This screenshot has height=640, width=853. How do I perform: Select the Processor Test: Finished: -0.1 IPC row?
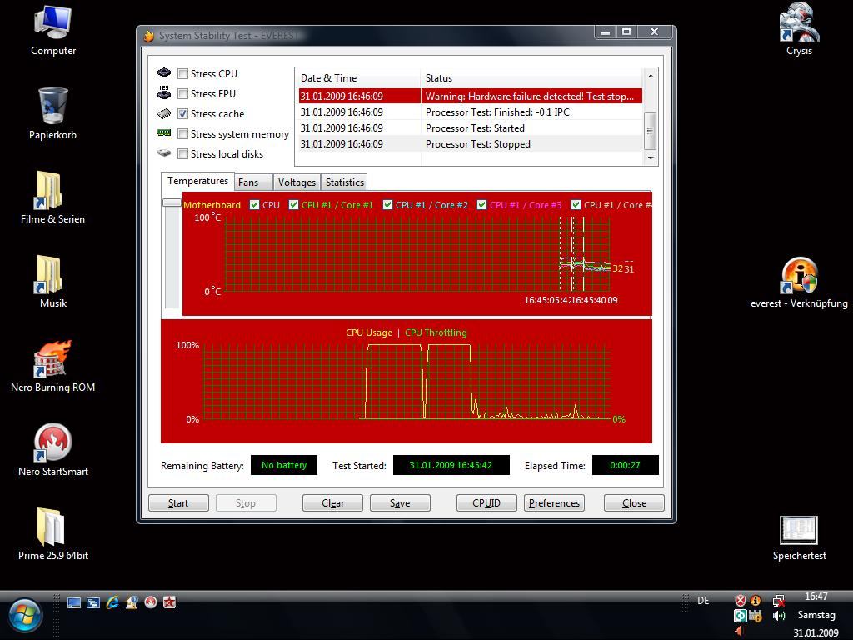pos(470,112)
